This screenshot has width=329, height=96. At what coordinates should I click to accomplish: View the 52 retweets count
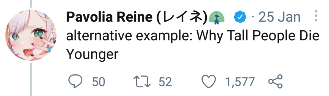click(165, 82)
